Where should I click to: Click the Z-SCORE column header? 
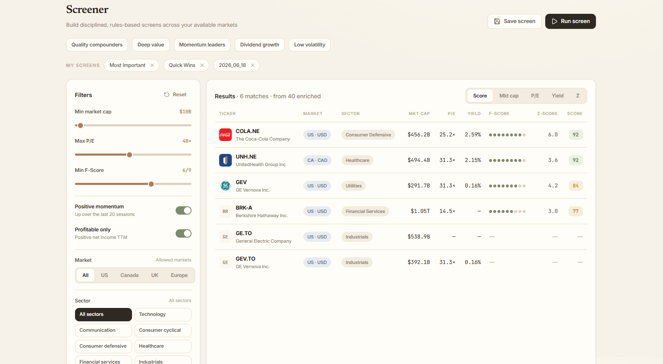pos(547,114)
